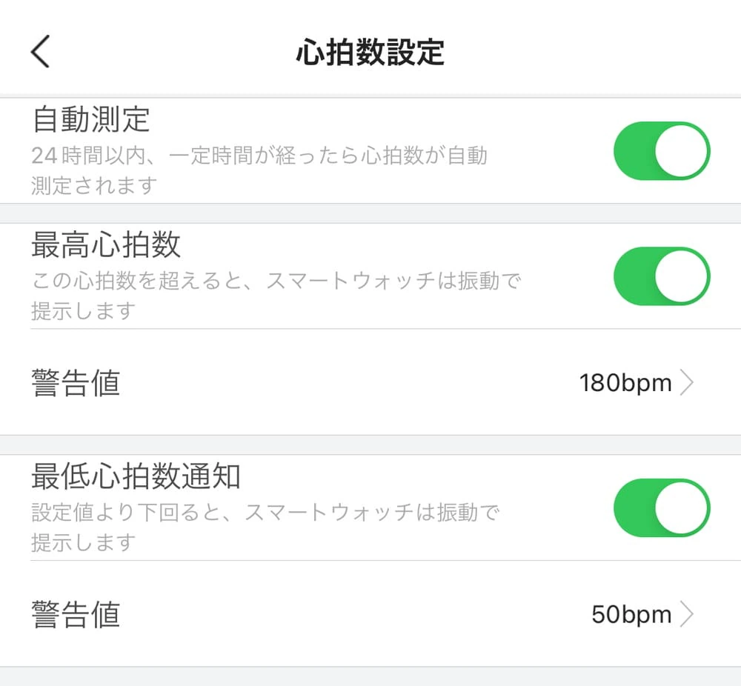Click the 設定値より下回ると description text
Screen dimensions: 741x686
point(265,513)
